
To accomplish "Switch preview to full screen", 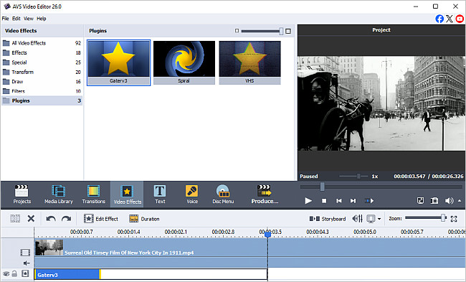I will coord(420,200).
